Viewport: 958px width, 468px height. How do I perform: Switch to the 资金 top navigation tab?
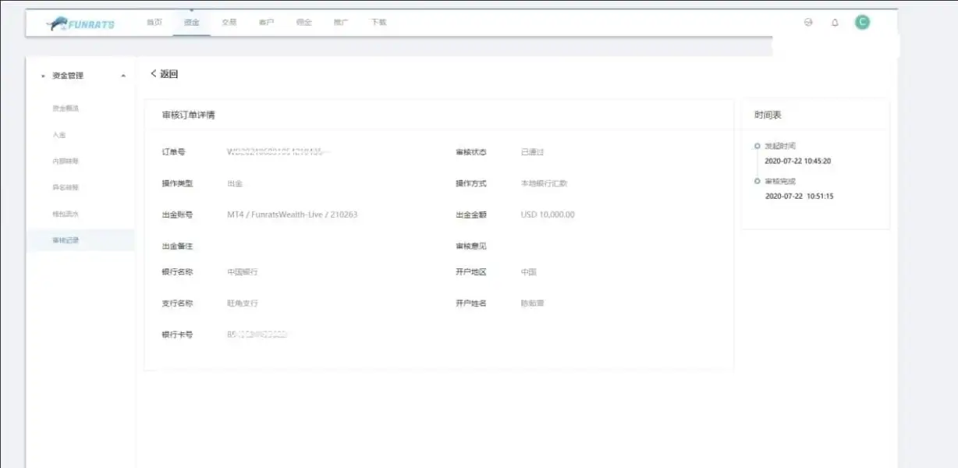[192, 23]
